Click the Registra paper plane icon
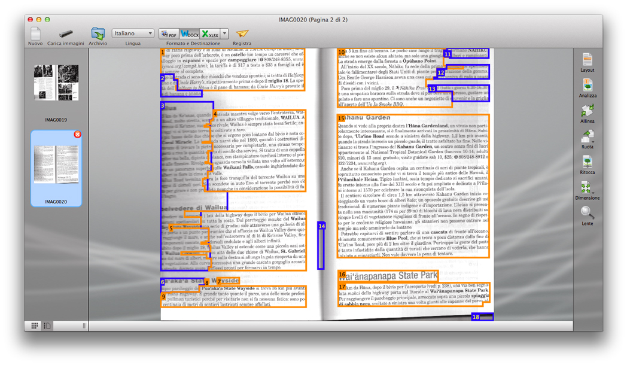Image resolution: width=627 pixels, height=365 pixels. 242,34
